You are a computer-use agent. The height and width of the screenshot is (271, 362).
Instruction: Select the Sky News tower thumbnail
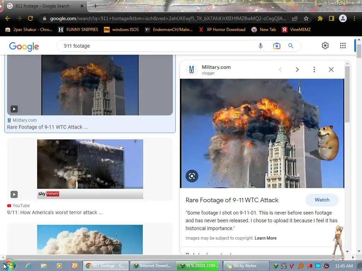tap(90, 169)
